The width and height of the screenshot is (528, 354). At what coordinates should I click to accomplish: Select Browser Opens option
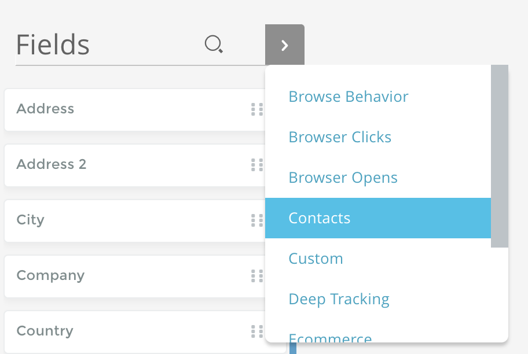click(343, 178)
